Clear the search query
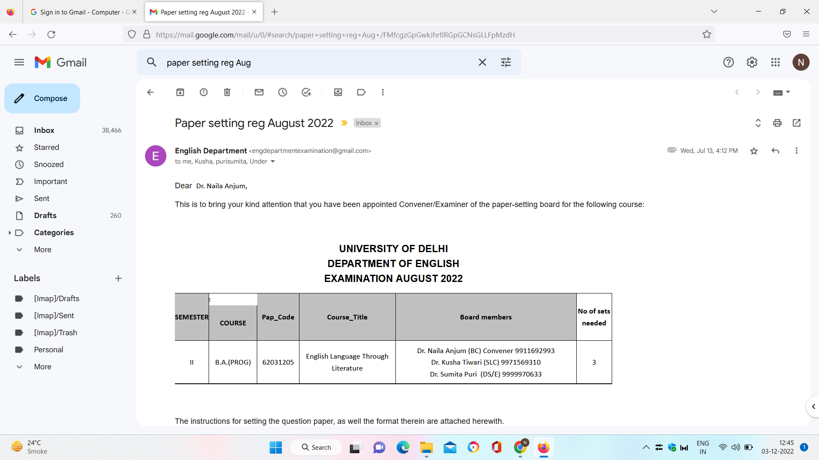819x460 pixels. (x=482, y=62)
